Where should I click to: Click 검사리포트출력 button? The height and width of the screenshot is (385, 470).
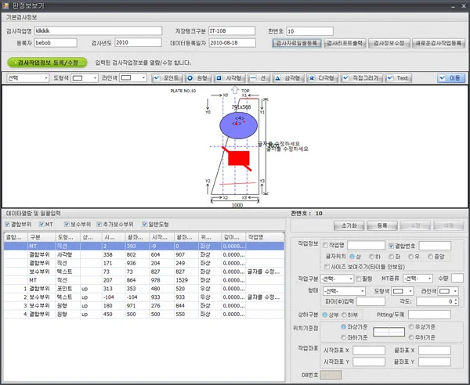[345, 43]
